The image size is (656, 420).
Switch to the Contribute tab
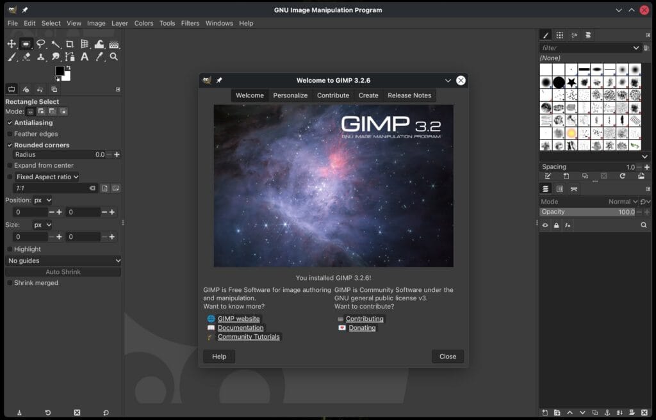[333, 95]
